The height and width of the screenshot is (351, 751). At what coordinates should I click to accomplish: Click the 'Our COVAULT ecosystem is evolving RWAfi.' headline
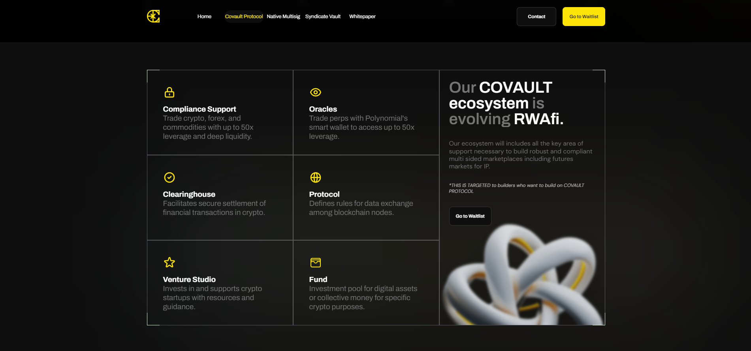[x=506, y=103]
